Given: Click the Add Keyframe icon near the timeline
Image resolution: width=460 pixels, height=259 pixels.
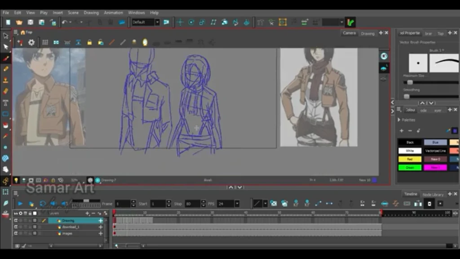Looking at the screenshot, I should (296, 203).
